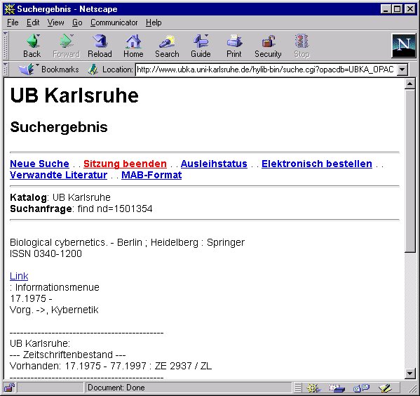Click the Suchanfrage find nd=1501354 line

pyautogui.click(x=81, y=209)
